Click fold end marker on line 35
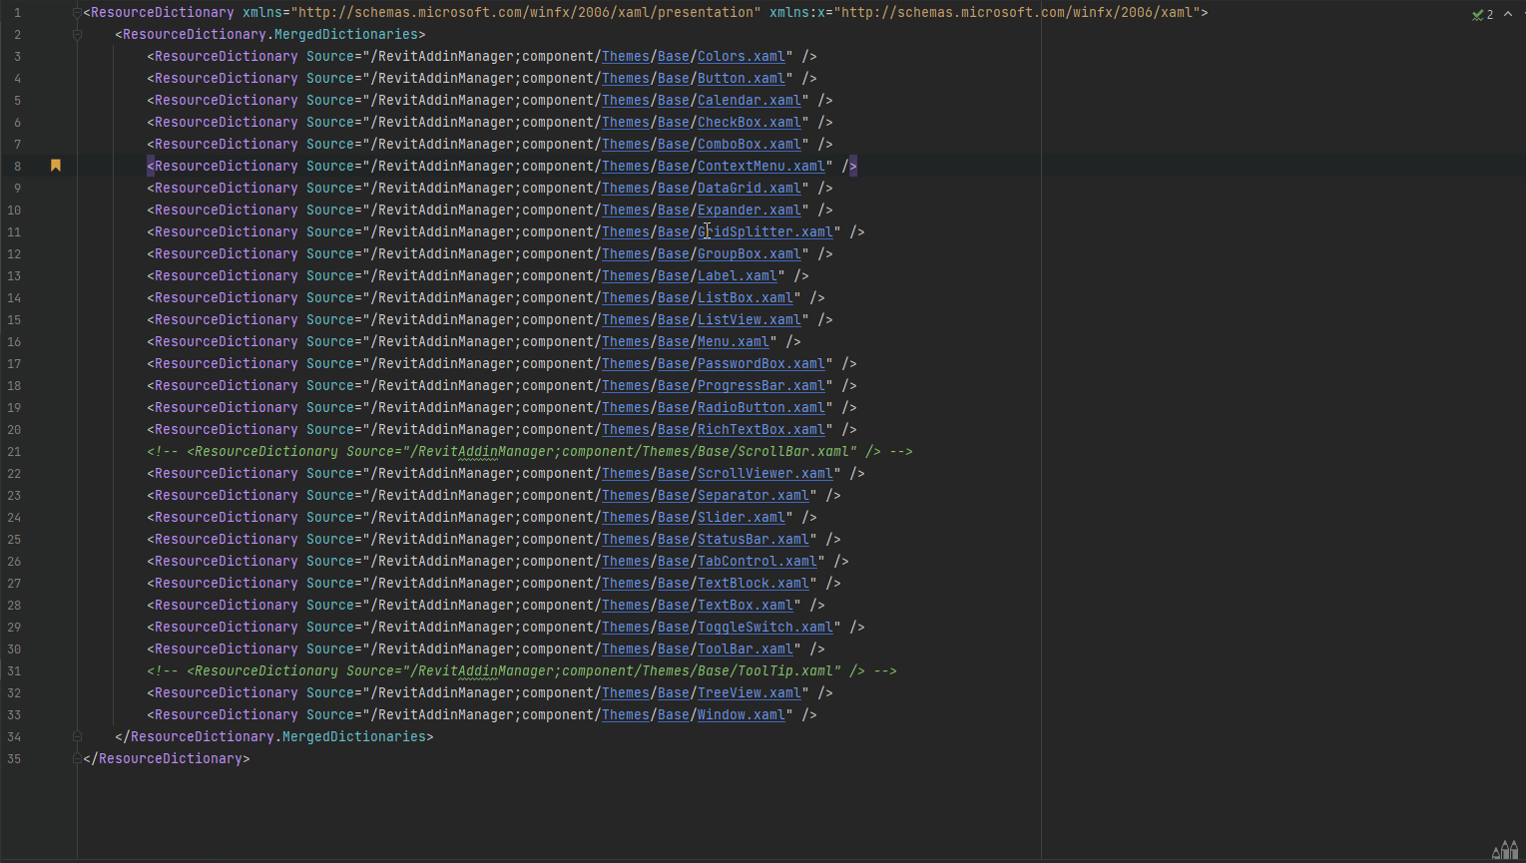Image resolution: width=1526 pixels, height=863 pixels. pos(77,758)
